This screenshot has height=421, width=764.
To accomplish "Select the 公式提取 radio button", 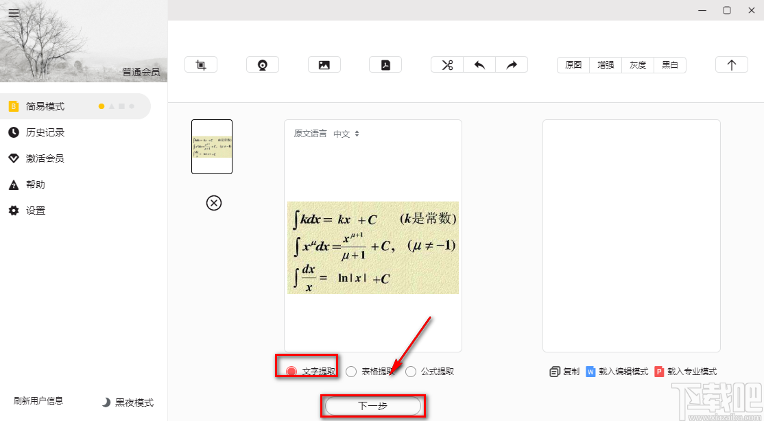I will click(411, 372).
